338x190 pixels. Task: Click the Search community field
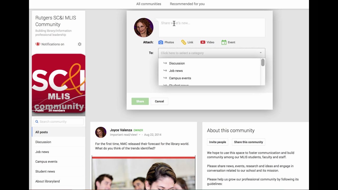point(59,122)
